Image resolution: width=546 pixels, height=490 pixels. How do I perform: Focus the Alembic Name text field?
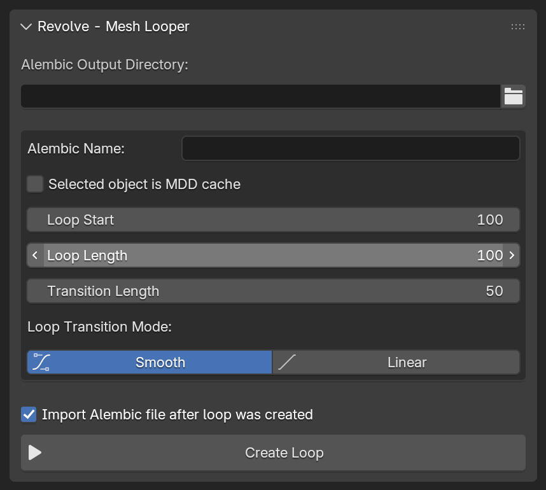pyautogui.click(x=351, y=148)
